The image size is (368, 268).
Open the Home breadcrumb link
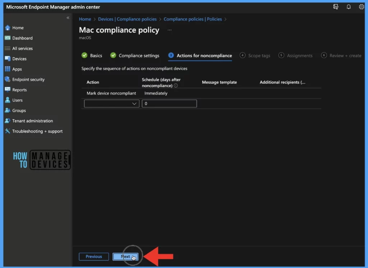click(85, 19)
